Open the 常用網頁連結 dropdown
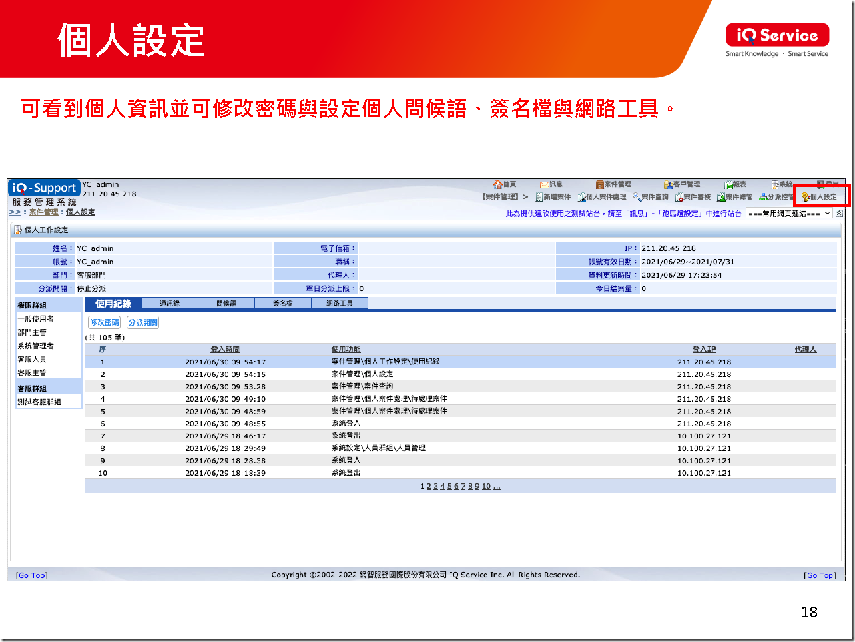This screenshot has height=642, width=855. pyautogui.click(x=789, y=214)
